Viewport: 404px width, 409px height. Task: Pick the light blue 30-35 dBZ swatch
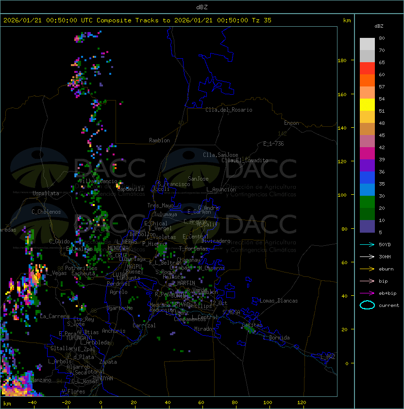point(367,190)
